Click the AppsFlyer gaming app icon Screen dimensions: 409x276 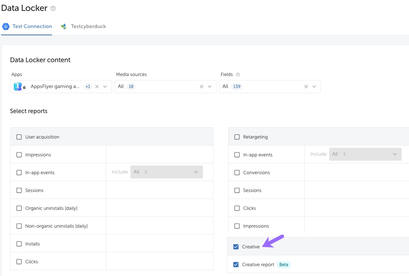coord(18,87)
